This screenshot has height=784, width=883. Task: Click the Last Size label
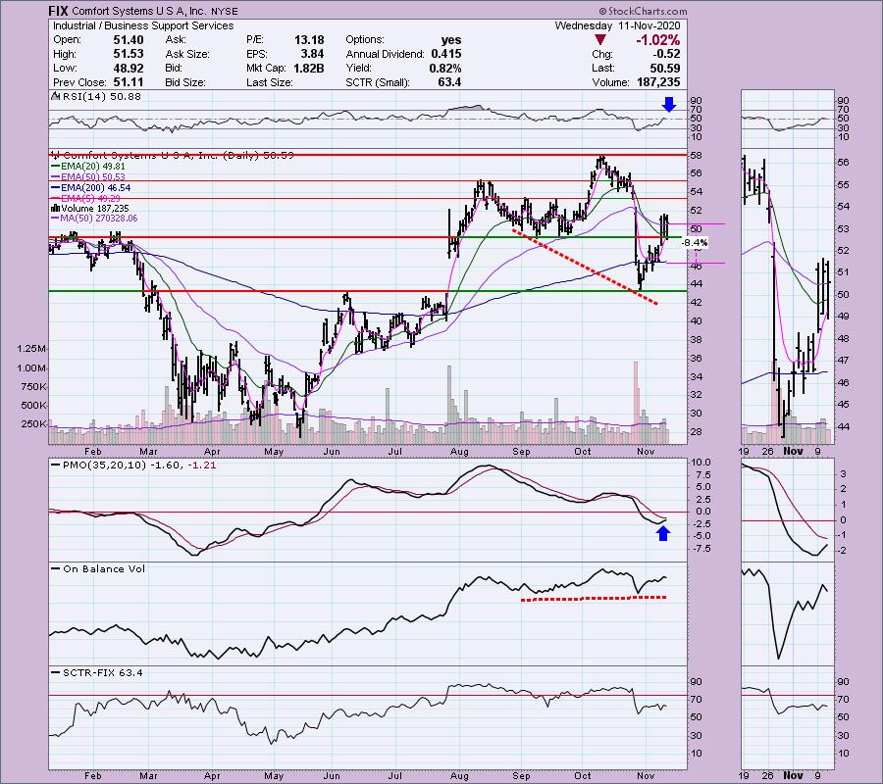269,82
